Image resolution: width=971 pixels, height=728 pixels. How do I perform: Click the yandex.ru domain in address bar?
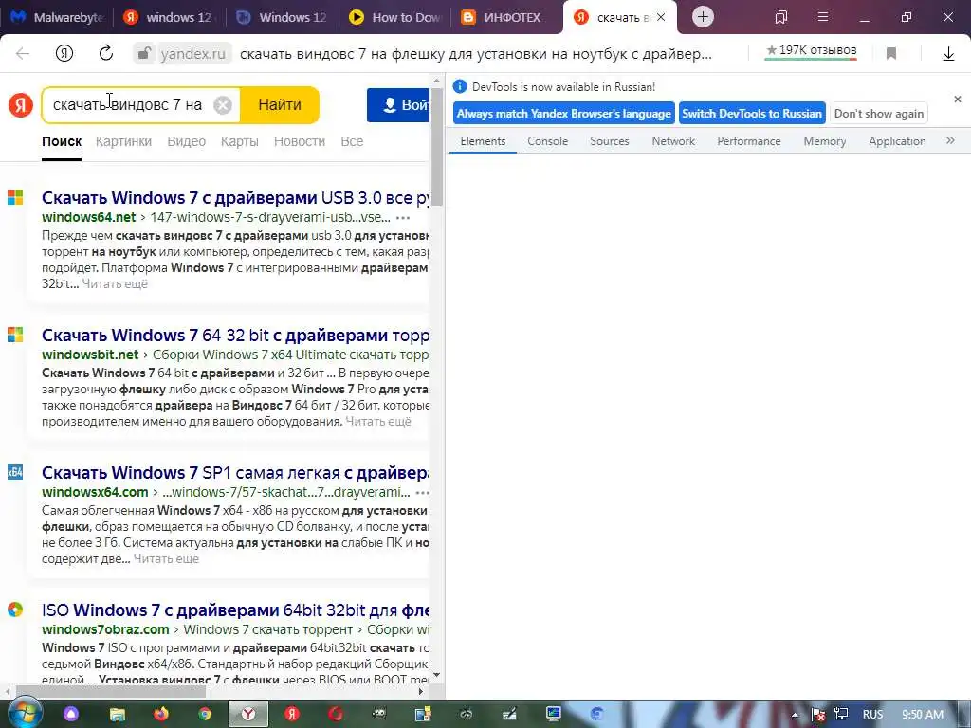[193, 54]
